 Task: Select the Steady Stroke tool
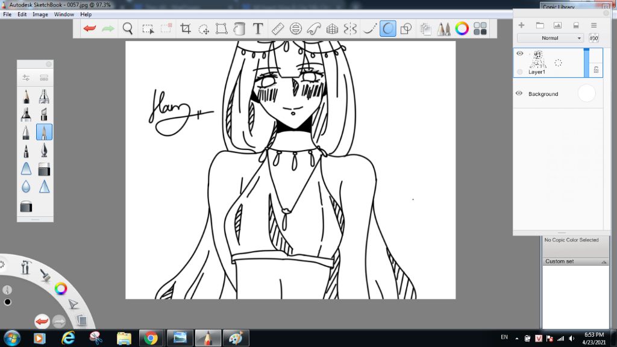pyautogui.click(x=369, y=28)
